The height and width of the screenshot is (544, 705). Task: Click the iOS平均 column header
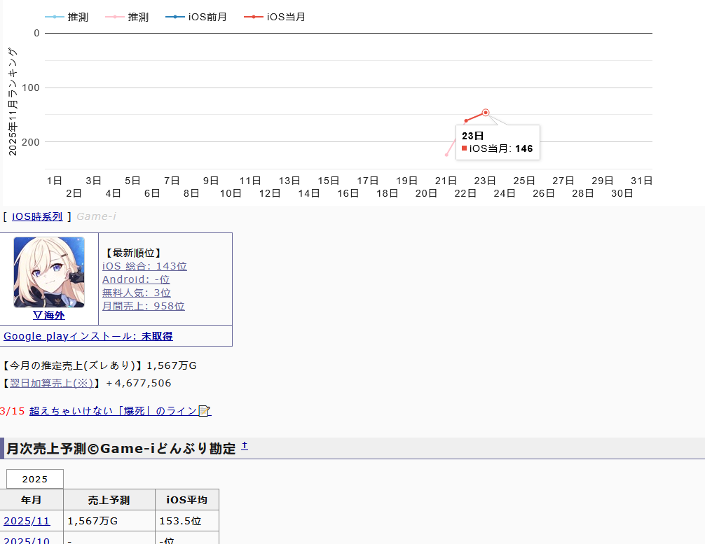point(187,499)
